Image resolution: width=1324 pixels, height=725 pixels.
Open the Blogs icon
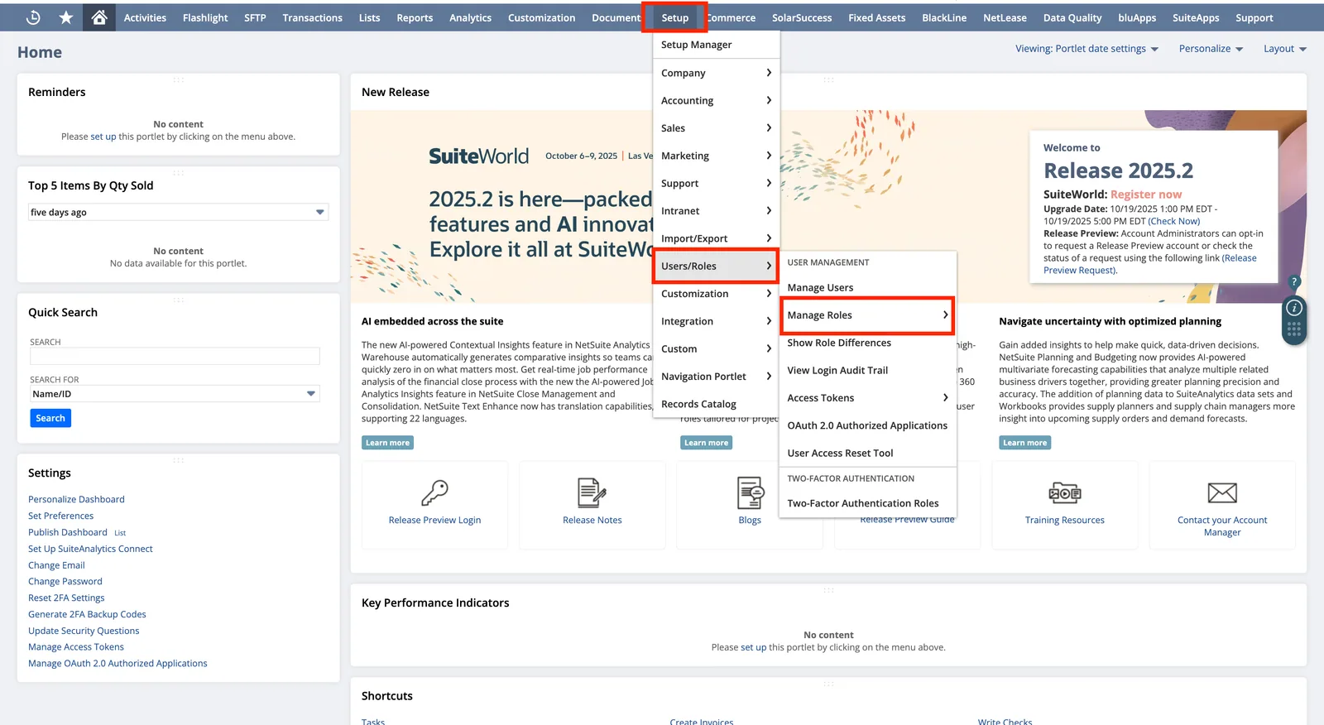pos(750,493)
